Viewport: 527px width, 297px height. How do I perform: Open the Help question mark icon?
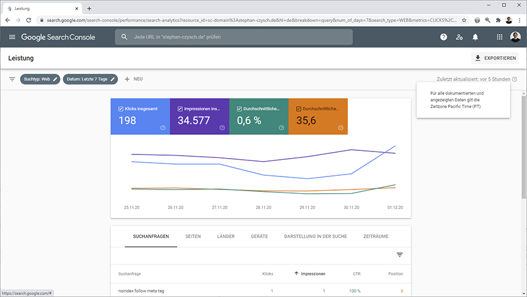click(x=444, y=37)
